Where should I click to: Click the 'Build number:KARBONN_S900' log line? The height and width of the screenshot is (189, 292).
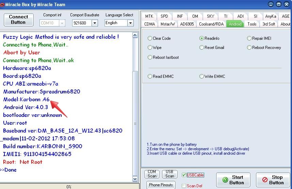[x=43, y=146]
